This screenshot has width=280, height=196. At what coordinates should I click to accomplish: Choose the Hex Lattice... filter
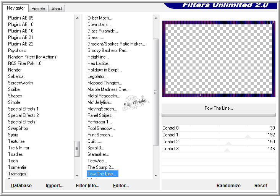[99, 63]
